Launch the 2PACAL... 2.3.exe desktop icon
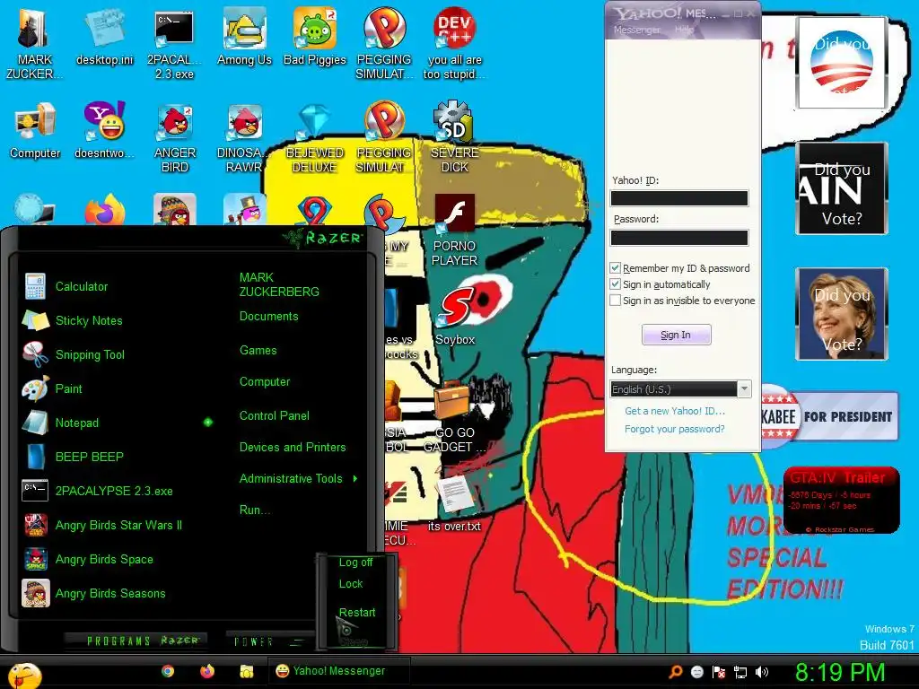The image size is (919, 689). [174, 44]
